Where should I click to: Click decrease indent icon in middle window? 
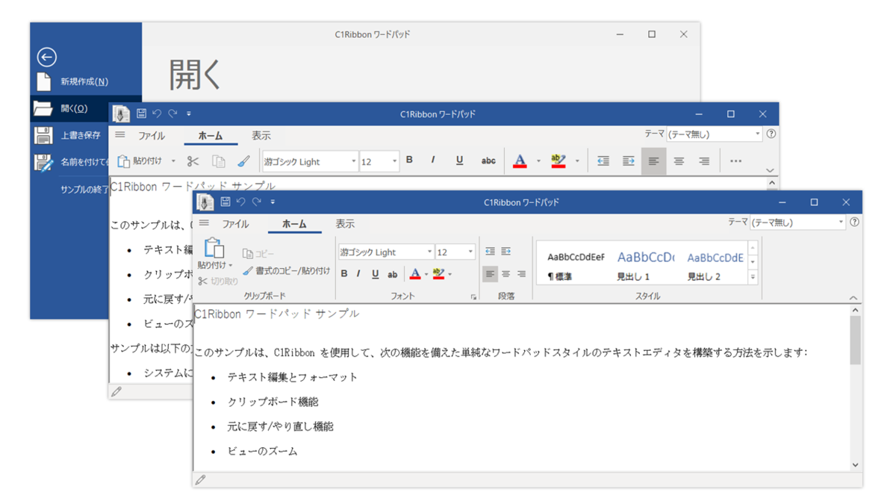click(x=603, y=161)
